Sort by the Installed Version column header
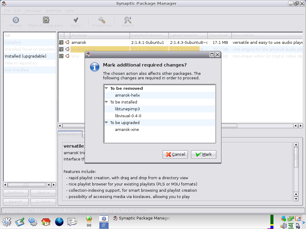 point(149,36)
